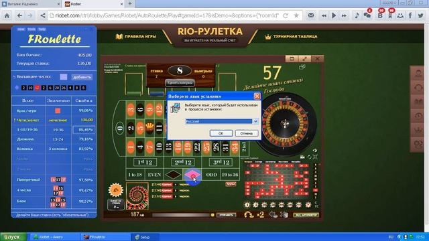Click the Добавить button in FRoulette
Screen dimensions: 429x241
[82, 77]
